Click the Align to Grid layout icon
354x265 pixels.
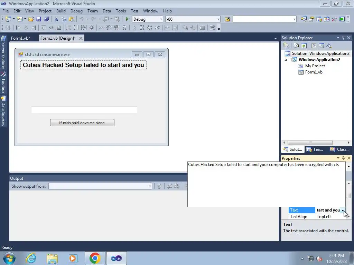[8, 28]
